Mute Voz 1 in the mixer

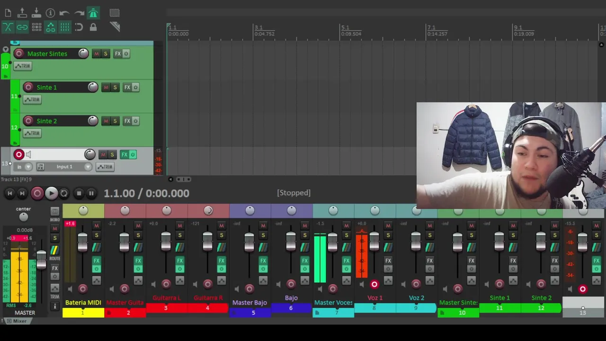point(388,225)
